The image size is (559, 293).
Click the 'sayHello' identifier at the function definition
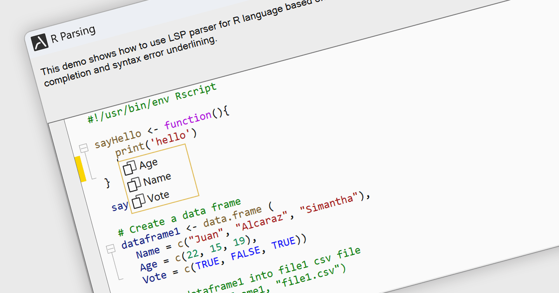pyautogui.click(x=117, y=139)
